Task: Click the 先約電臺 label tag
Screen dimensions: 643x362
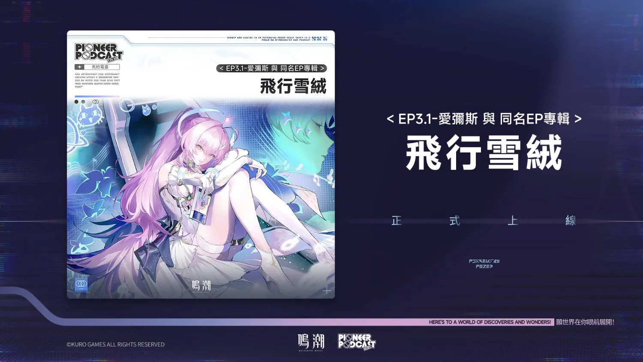Action: pyautogui.click(x=100, y=67)
